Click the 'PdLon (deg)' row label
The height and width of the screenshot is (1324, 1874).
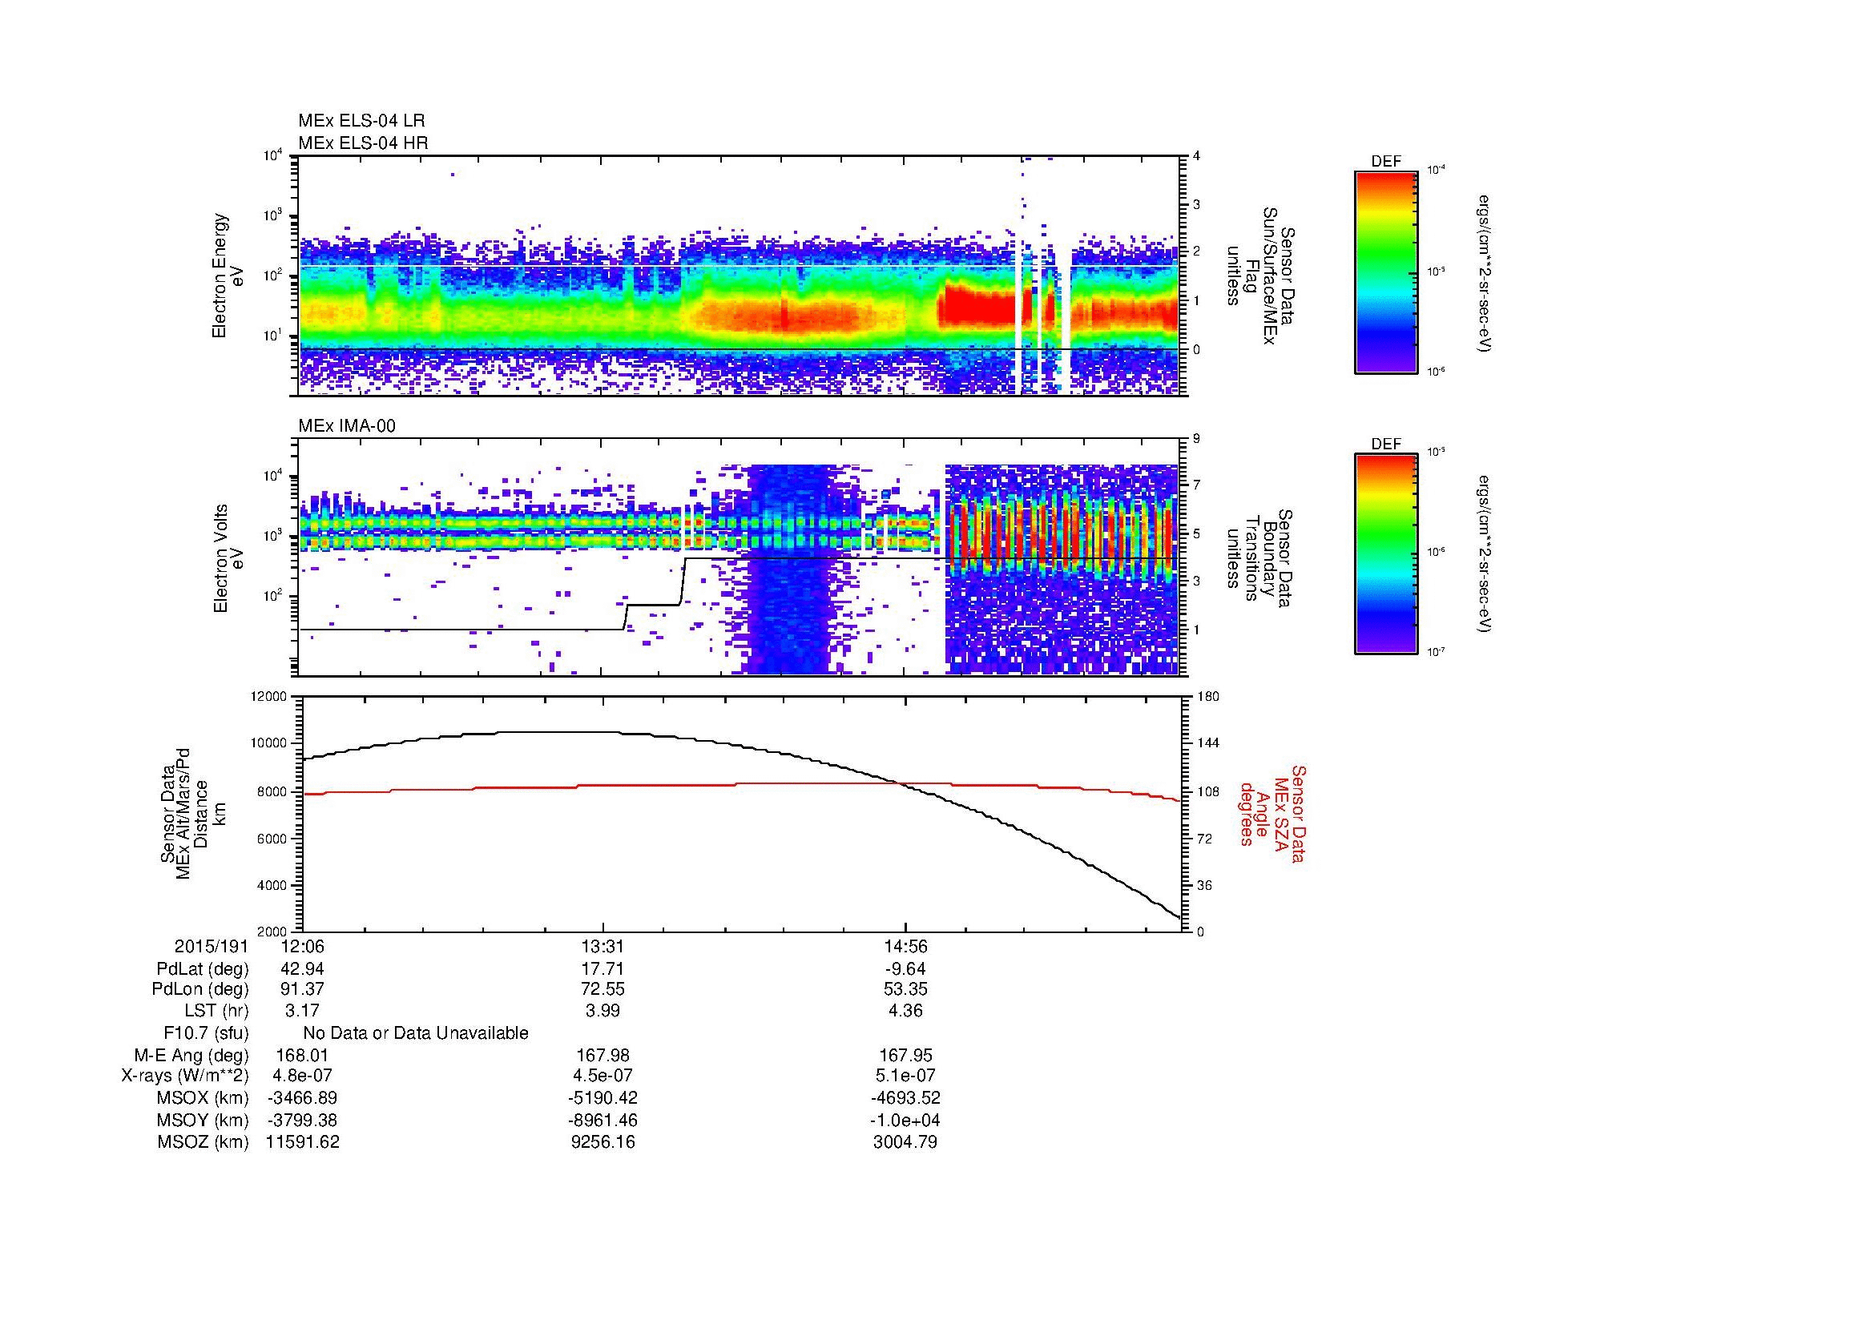[x=201, y=989]
